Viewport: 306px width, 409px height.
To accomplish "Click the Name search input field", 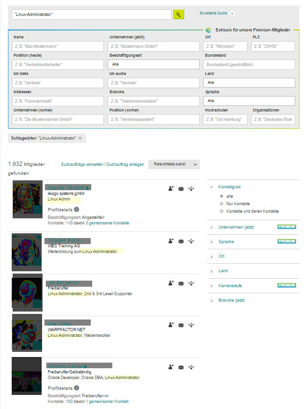I will tap(58, 46).
